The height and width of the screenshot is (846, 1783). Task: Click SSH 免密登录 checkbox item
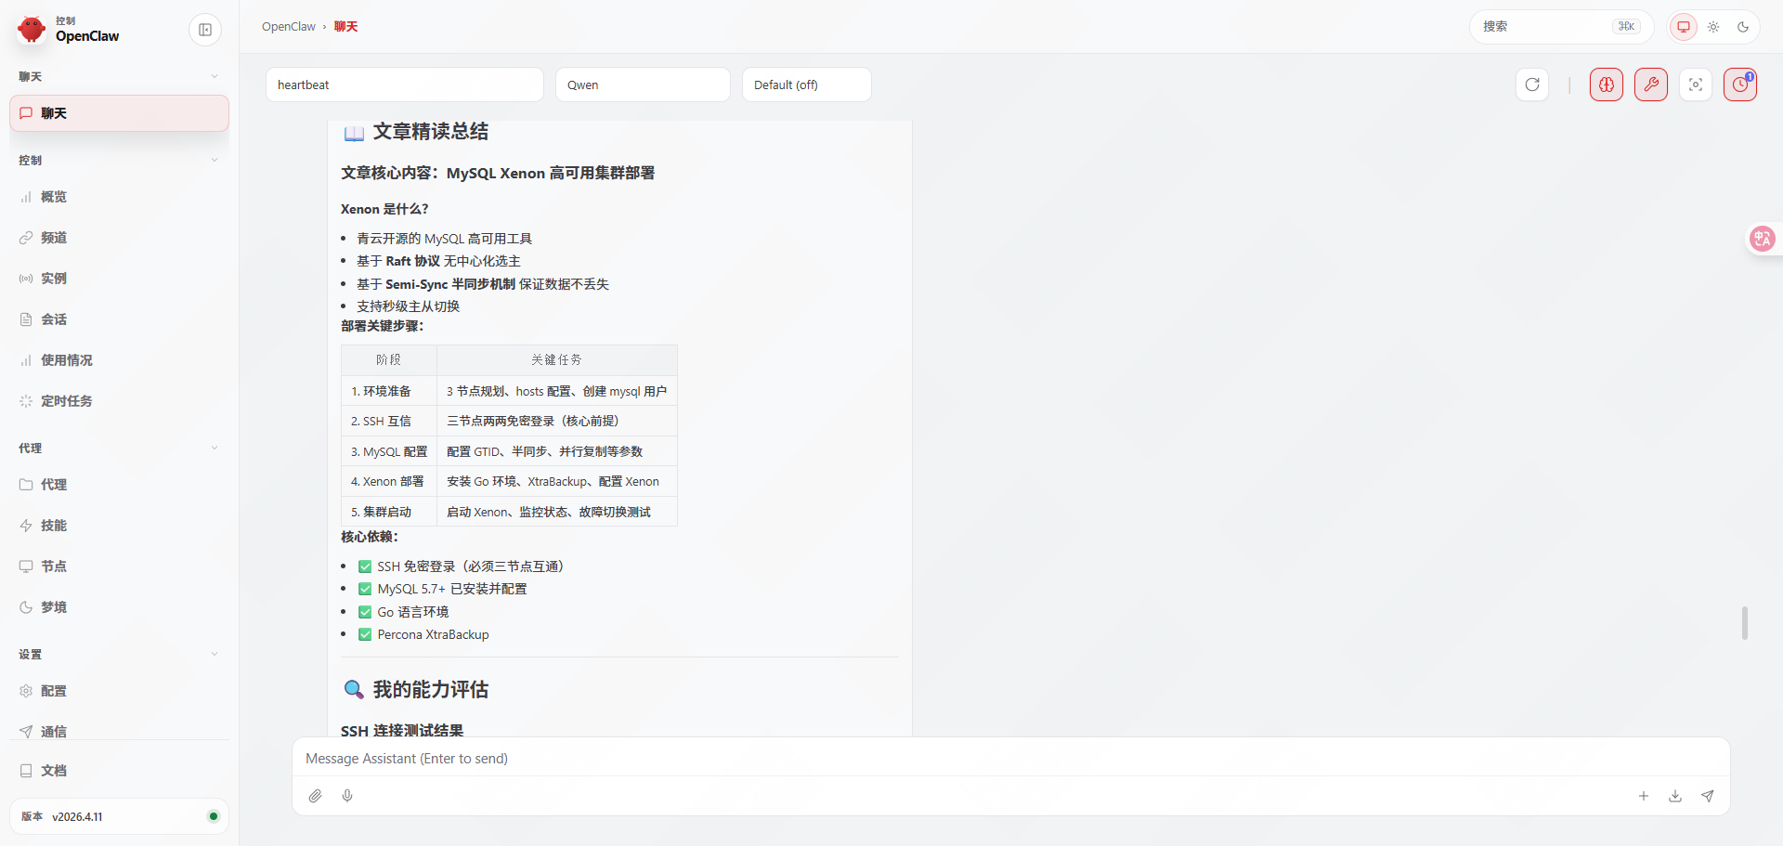(365, 566)
